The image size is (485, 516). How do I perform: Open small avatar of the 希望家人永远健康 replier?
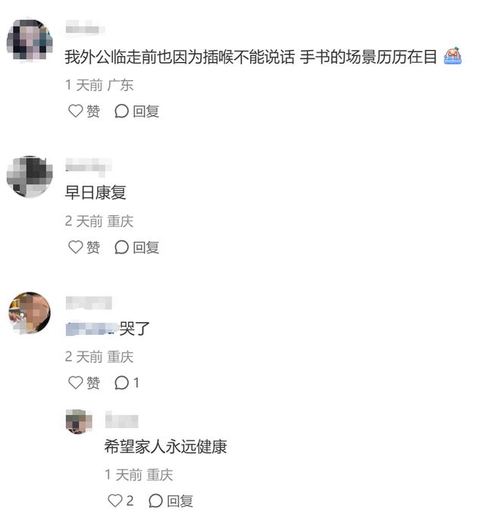79,421
